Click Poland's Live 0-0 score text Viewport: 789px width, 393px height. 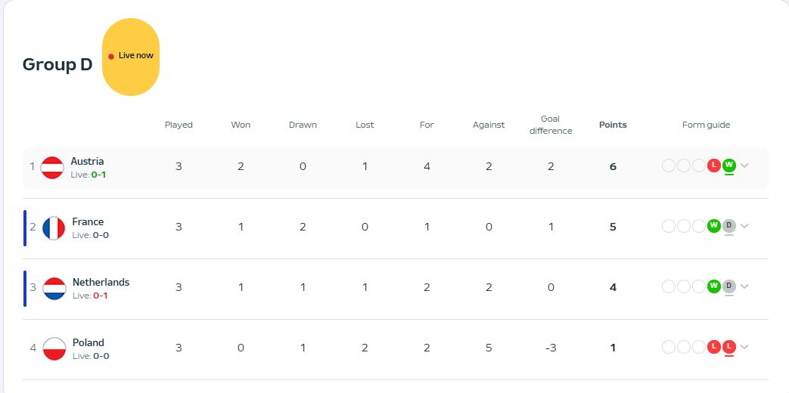point(91,356)
